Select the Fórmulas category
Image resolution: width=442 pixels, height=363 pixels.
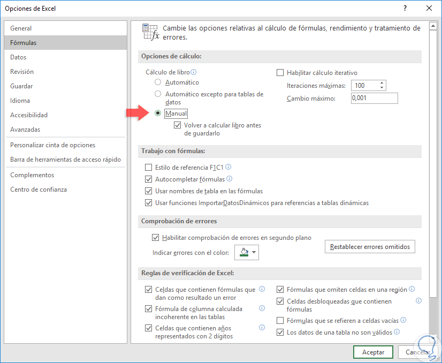[x=66, y=43]
